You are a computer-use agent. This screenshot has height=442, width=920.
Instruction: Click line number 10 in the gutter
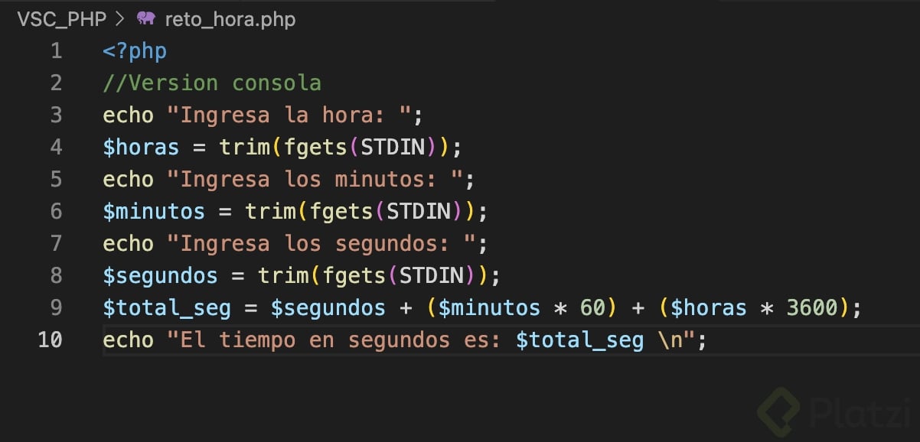[x=51, y=340]
